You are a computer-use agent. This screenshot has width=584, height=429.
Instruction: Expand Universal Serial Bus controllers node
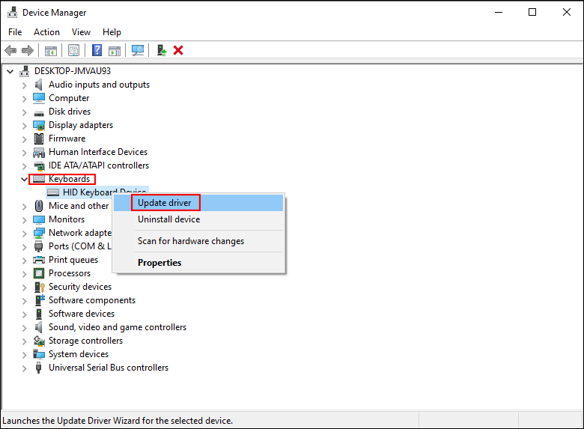click(25, 368)
